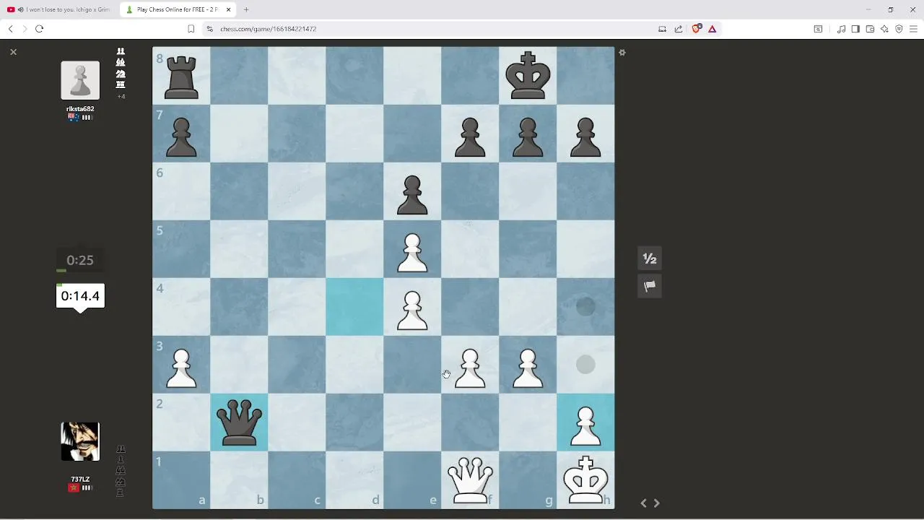Mute the YouTube tab audio icon

[20, 9]
